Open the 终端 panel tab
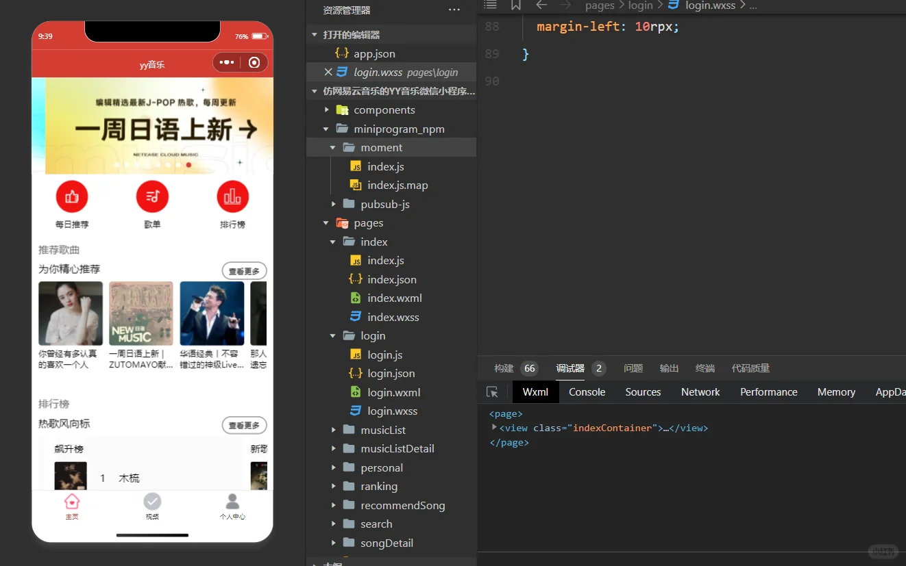906x566 pixels. tap(705, 368)
